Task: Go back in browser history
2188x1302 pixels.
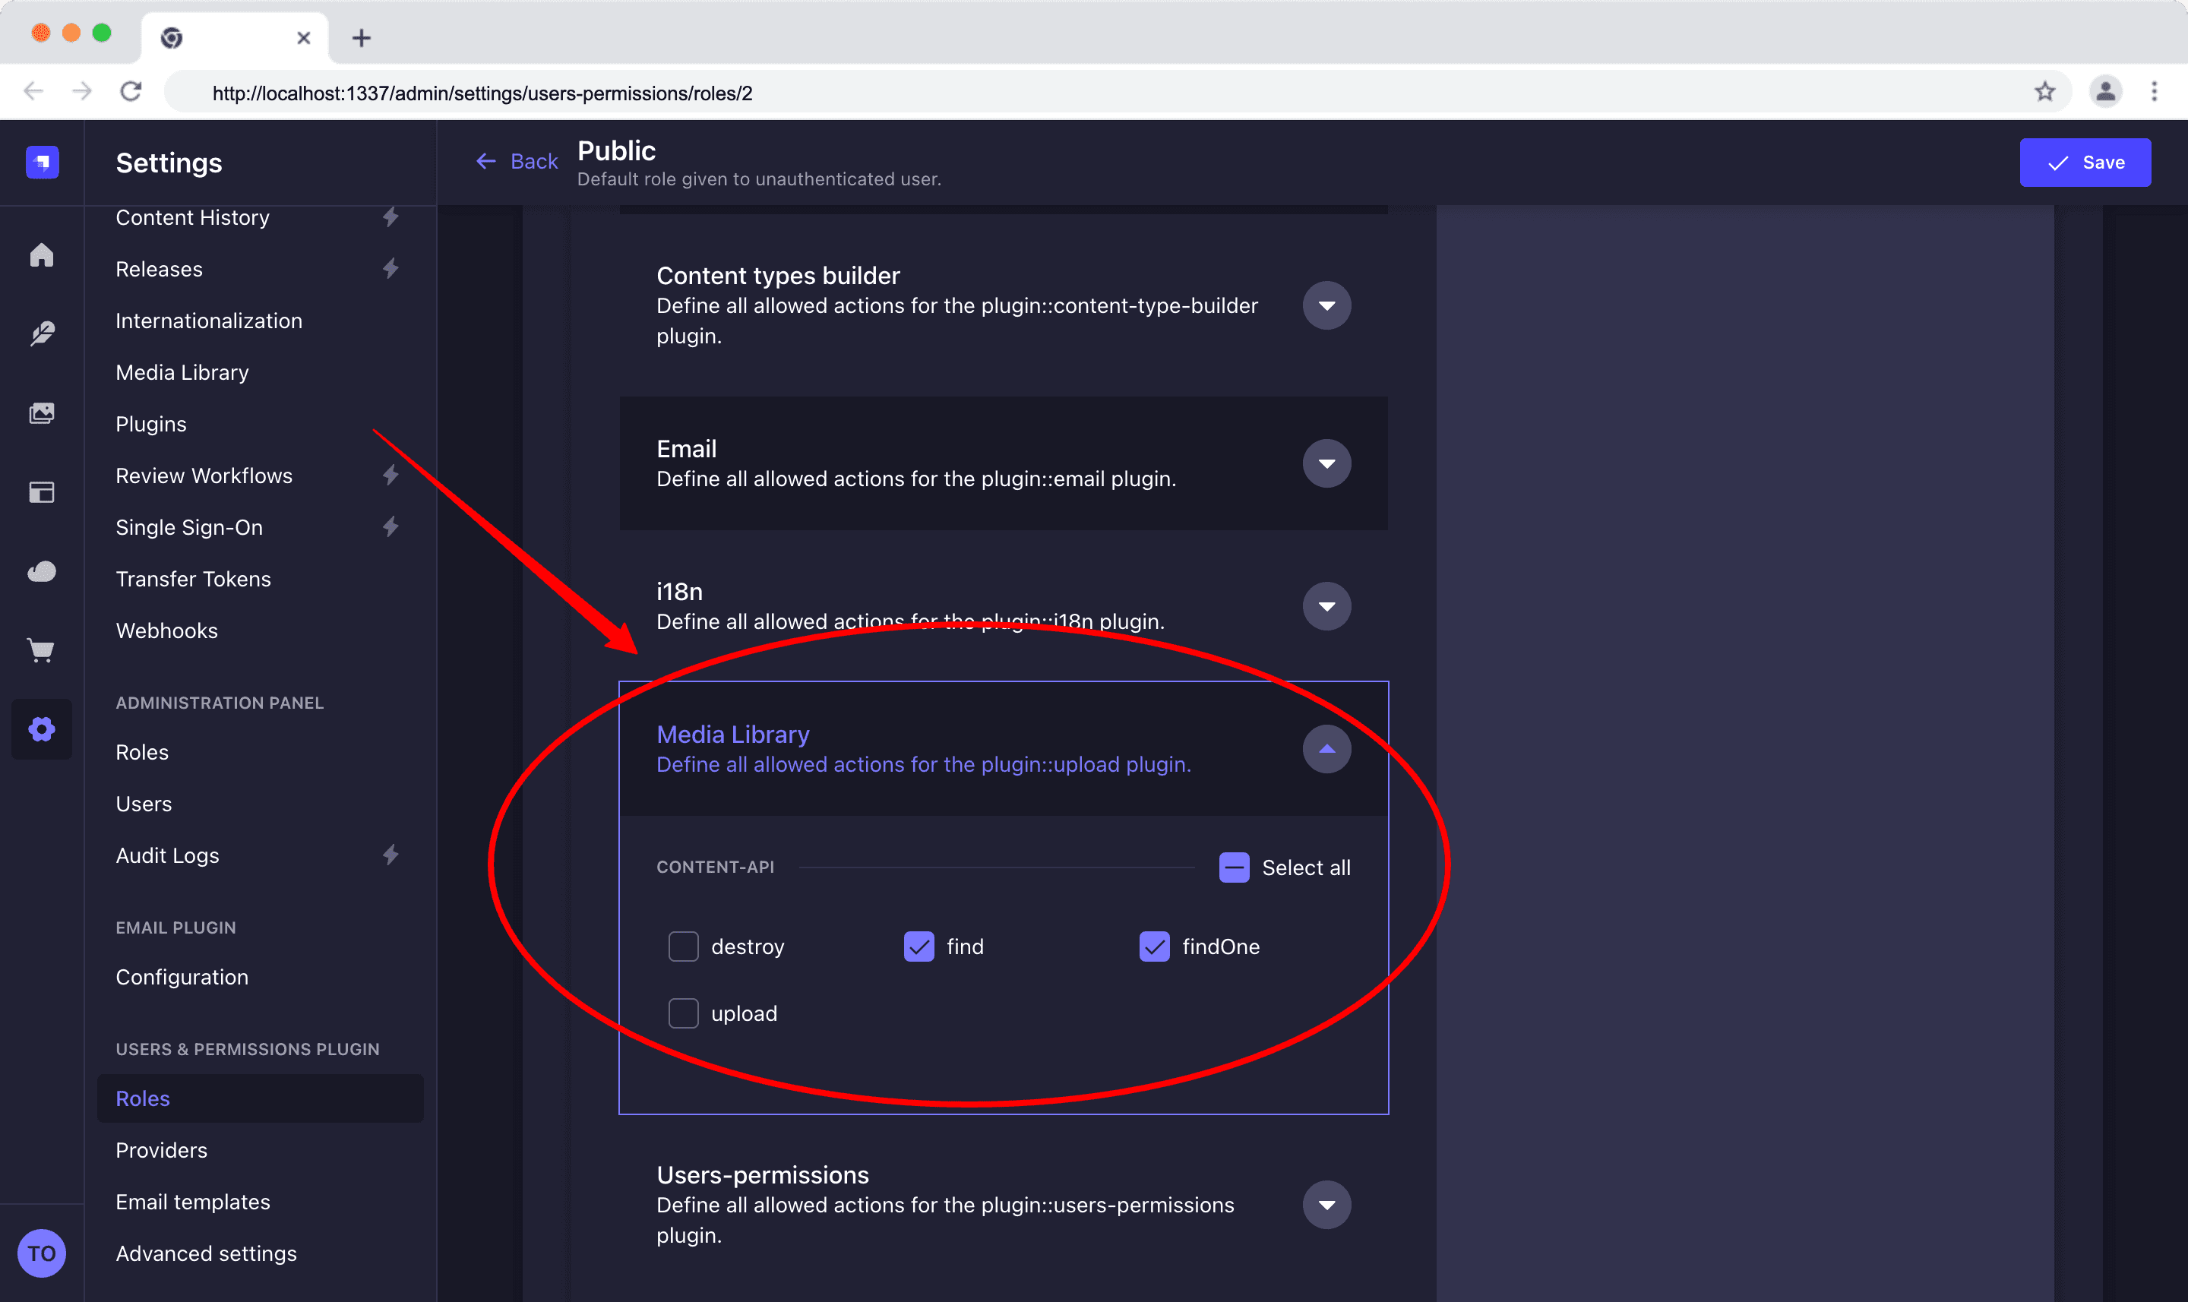Action: [33, 91]
